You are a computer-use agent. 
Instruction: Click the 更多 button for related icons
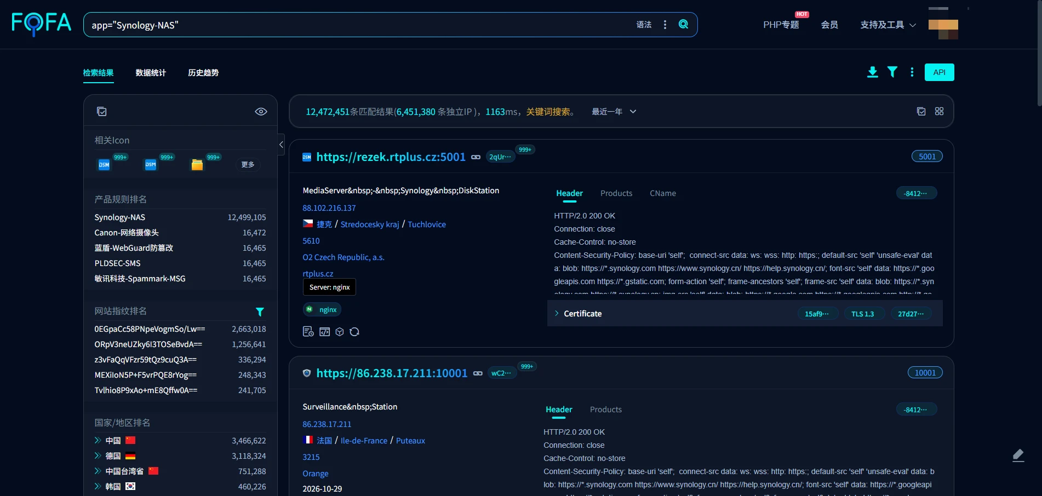[248, 164]
